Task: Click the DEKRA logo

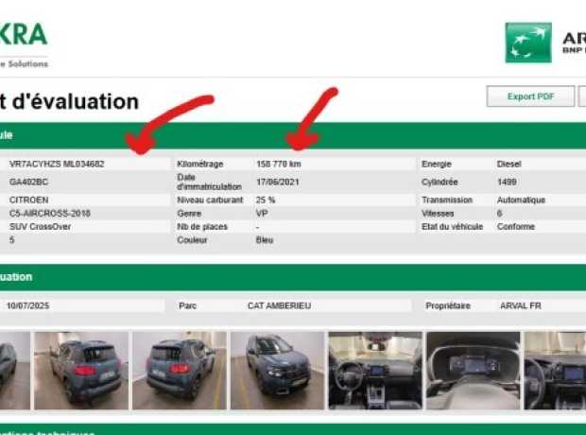Action: [x=24, y=44]
